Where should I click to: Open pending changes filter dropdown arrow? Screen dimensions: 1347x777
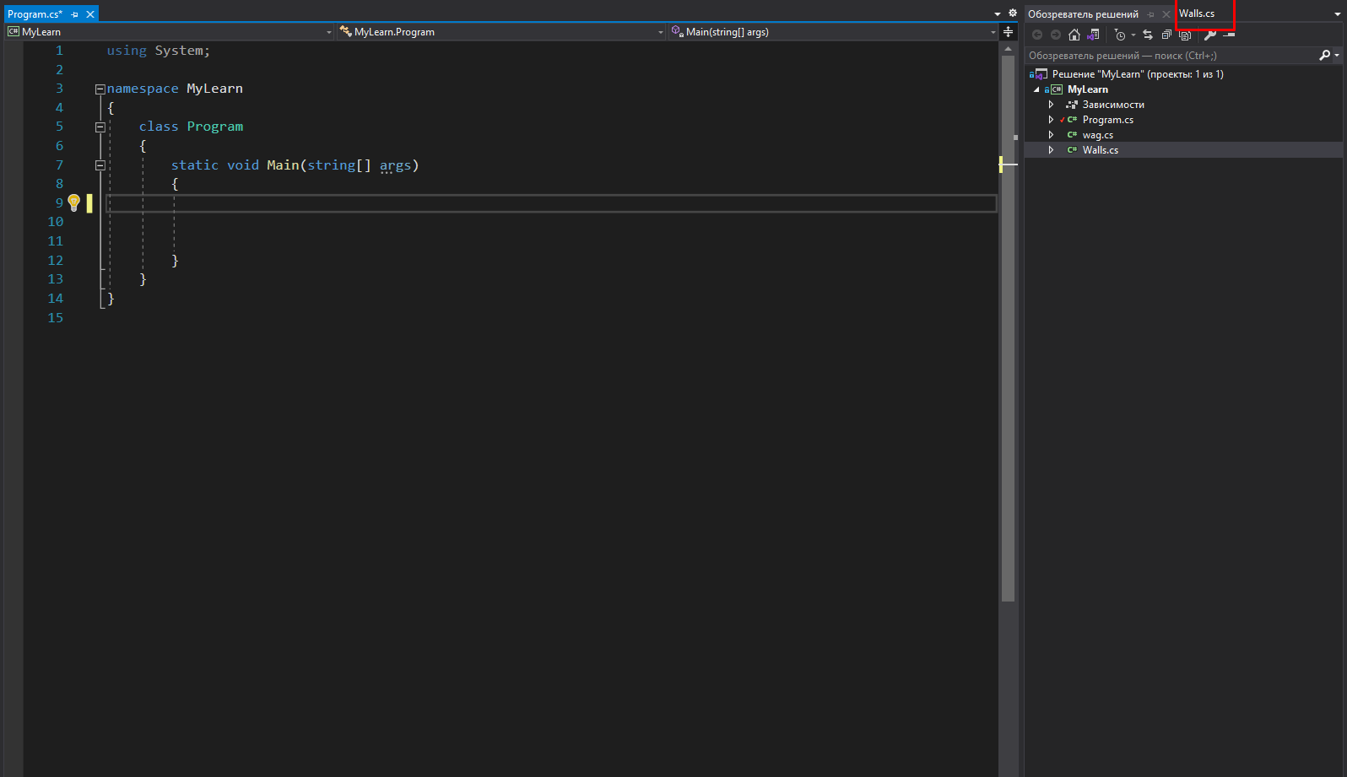[x=1133, y=35]
